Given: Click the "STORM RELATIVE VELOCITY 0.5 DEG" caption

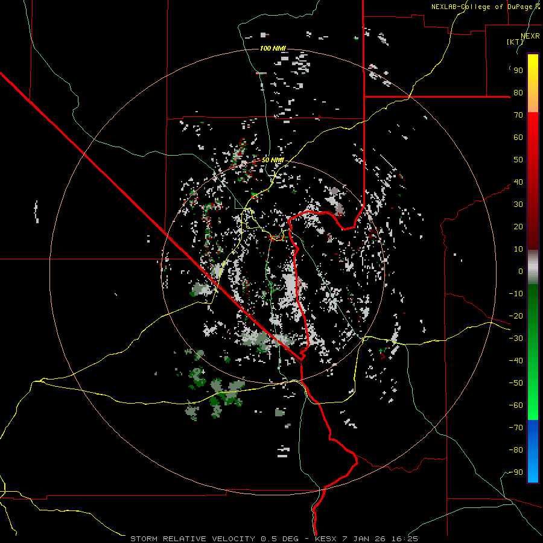Looking at the screenshot, I should click(x=214, y=539).
